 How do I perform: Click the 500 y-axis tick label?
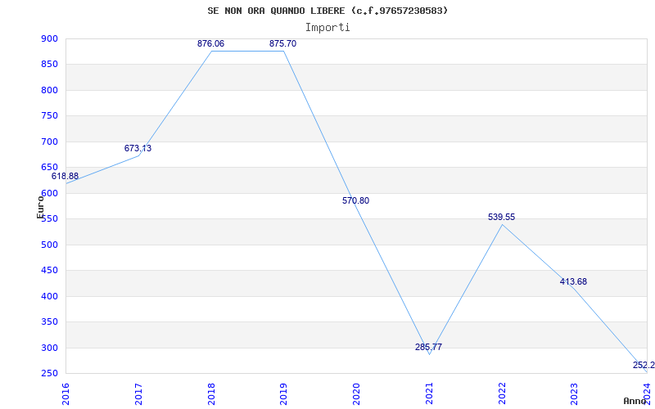(x=49, y=245)
